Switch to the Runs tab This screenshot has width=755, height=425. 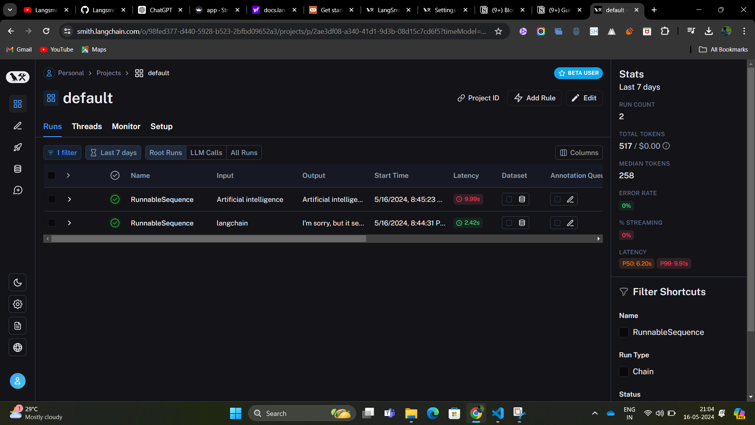tap(52, 126)
